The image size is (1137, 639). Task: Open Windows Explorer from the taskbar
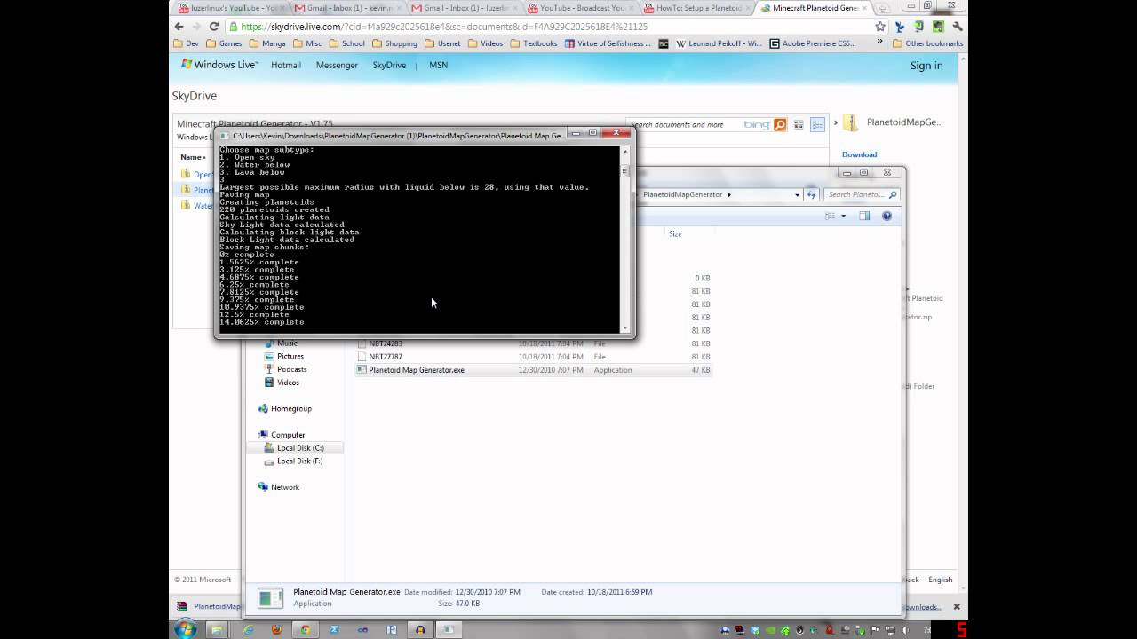217,629
